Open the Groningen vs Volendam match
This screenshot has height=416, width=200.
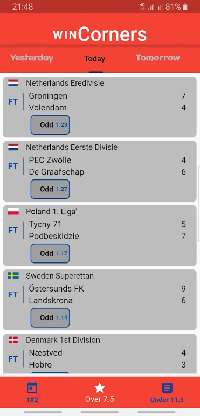tap(100, 107)
